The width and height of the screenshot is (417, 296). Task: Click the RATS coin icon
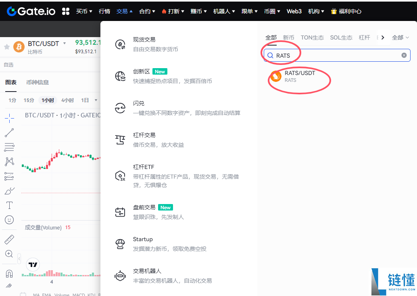[x=276, y=76]
